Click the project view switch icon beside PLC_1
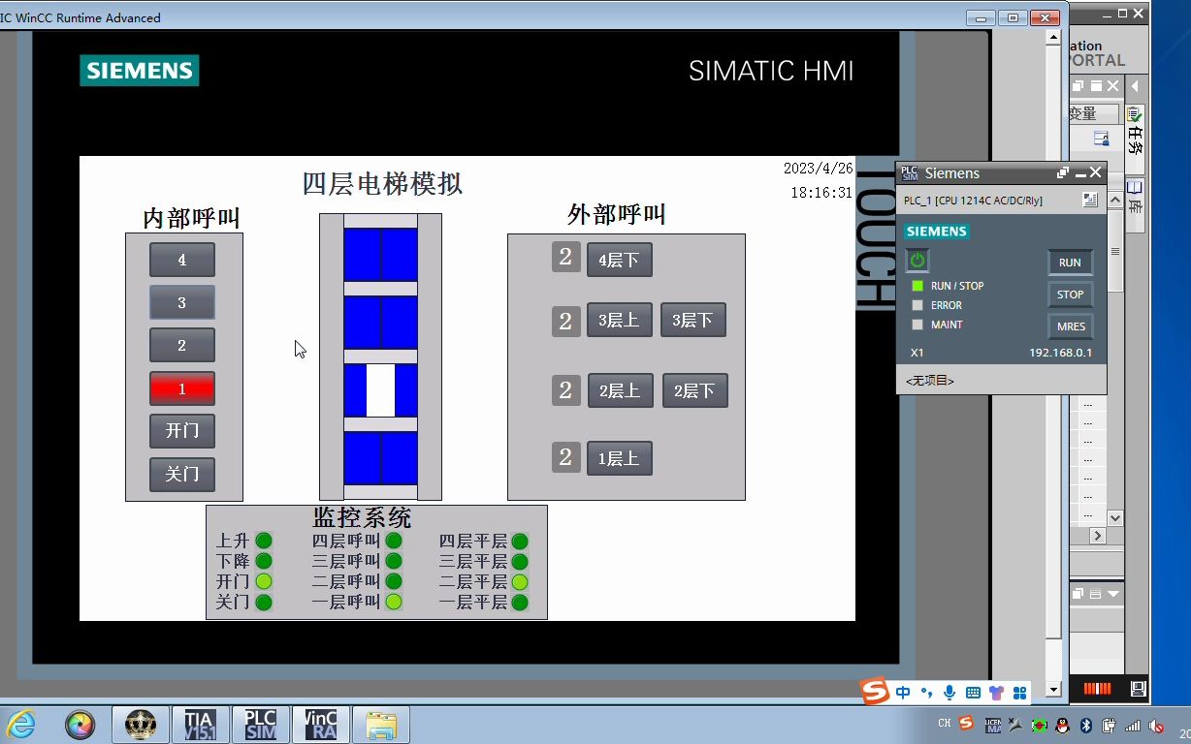1191x744 pixels. tap(1090, 200)
